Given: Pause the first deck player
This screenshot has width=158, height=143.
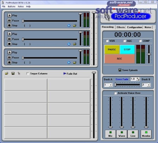Looking at the screenshot, I should point(9,21).
